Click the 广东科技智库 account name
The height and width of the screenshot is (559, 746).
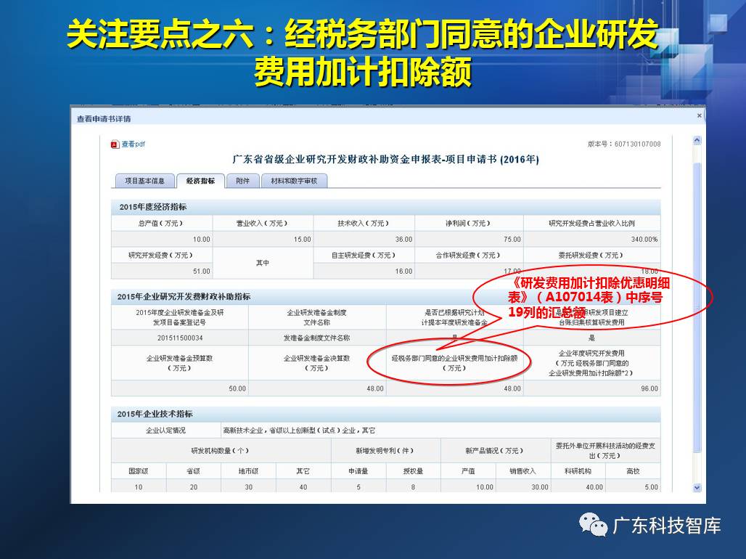point(667,526)
